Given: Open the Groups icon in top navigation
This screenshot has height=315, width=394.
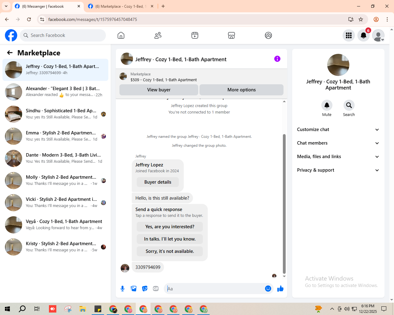Looking at the screenshot, I should (x=268, y=35).
